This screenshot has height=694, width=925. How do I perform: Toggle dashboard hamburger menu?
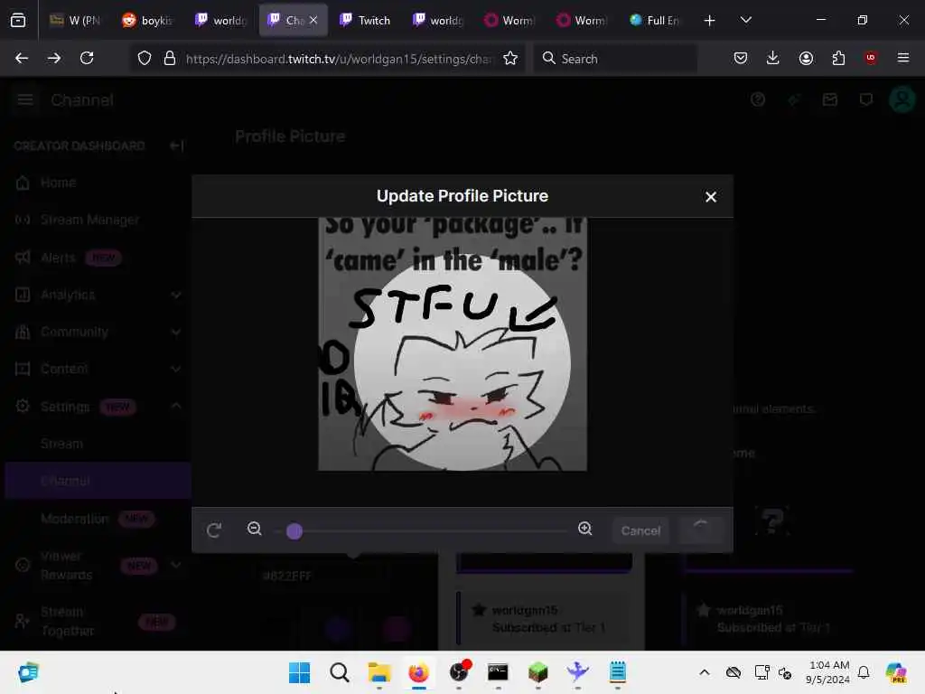point(24,99)
